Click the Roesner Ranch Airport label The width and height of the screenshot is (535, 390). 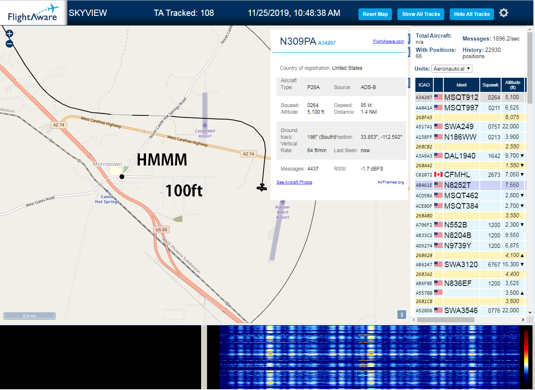[282, 212]
